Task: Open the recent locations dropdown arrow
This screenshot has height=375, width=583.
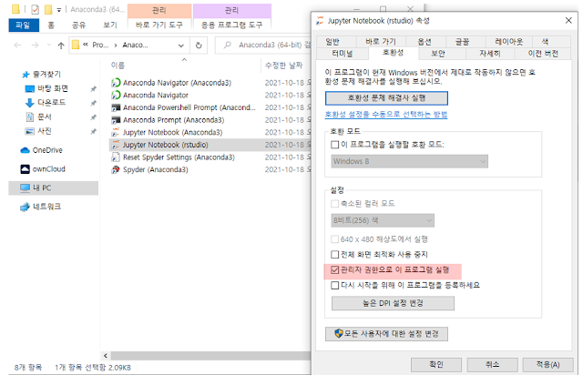Action: point(48,45)
